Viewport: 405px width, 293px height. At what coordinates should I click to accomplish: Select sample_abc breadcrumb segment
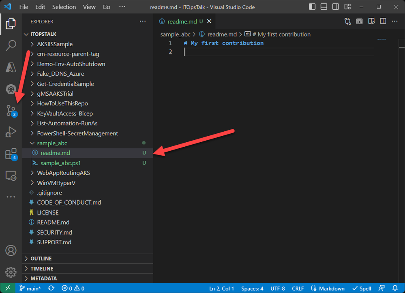point(175,34)
